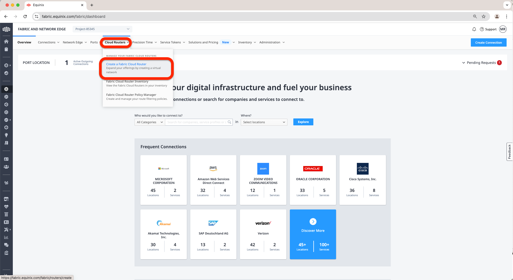This screenshot has height=280, width=513.
Task: Click the Create Connection button
Action: [x=488, y=43]
